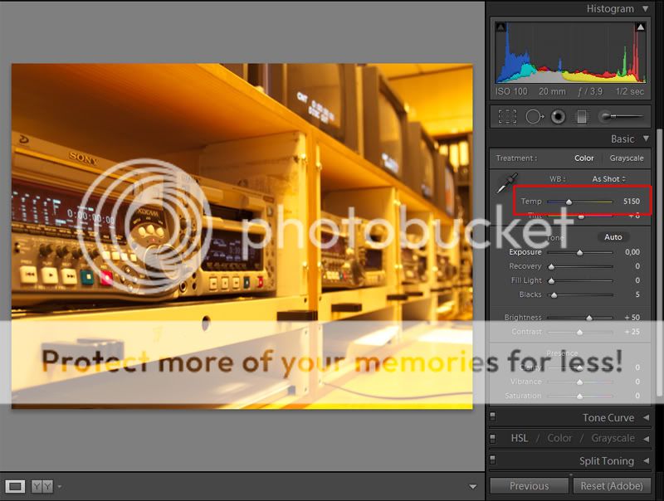Toggle the Split Toning panel on/off switch
664x501 pixels.
(492, 459)
